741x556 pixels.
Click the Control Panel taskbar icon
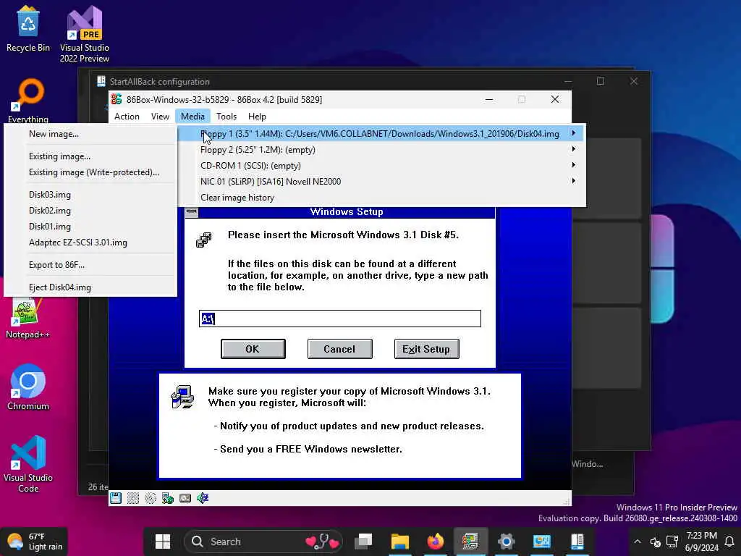pyautogui.click(x=541, y=542)
